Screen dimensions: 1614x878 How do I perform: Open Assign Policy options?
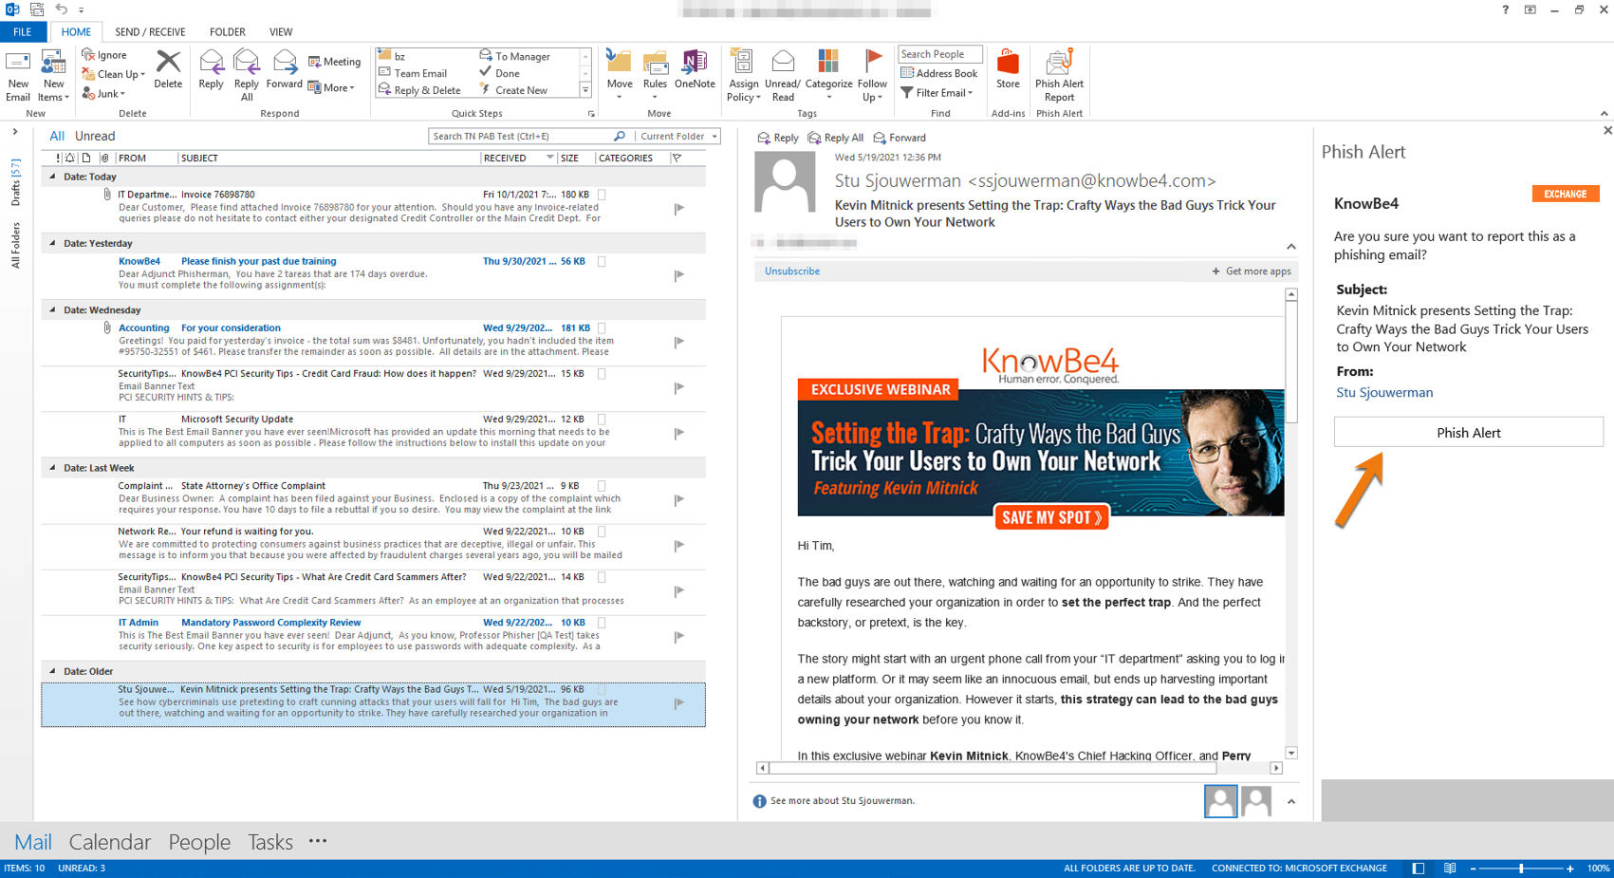click(x=743, y=76)
